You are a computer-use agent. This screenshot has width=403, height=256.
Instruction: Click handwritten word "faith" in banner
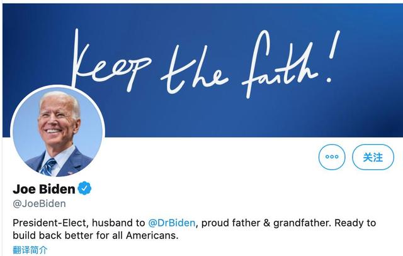click(280, 64)
